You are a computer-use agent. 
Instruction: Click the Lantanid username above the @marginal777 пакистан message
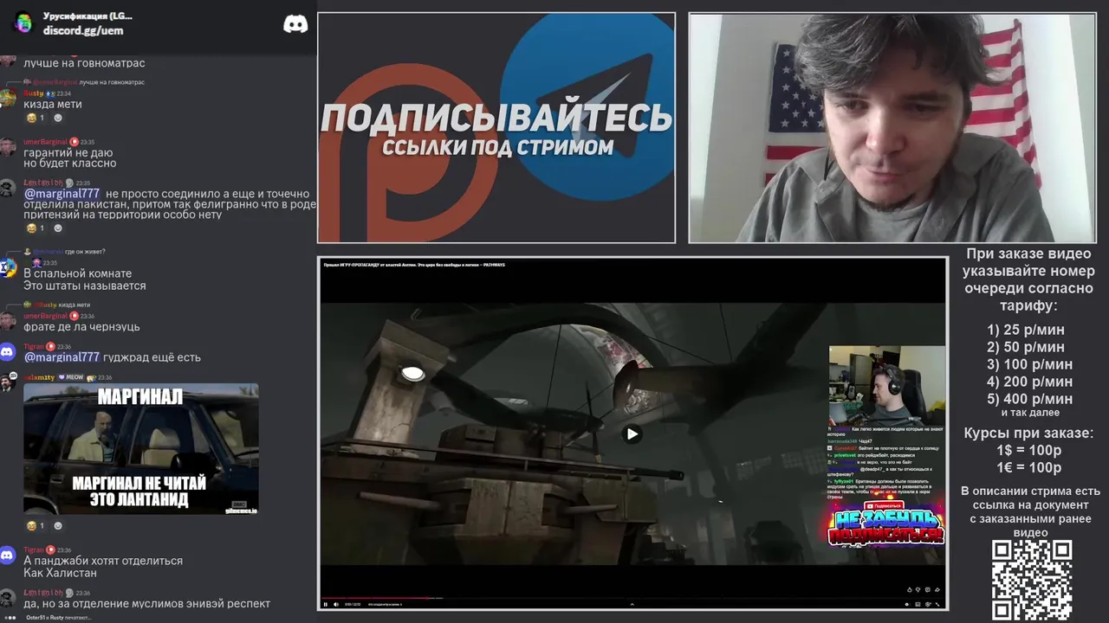tap(42, 183)
